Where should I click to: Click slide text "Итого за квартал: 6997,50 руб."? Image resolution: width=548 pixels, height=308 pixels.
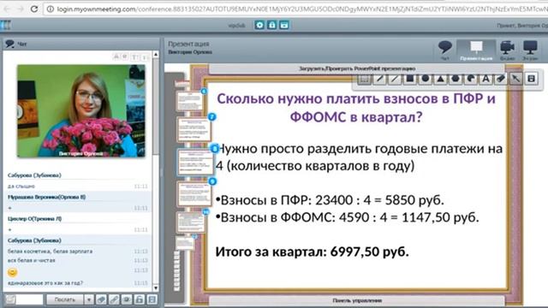pyautogui.click(x=312, y=252)
